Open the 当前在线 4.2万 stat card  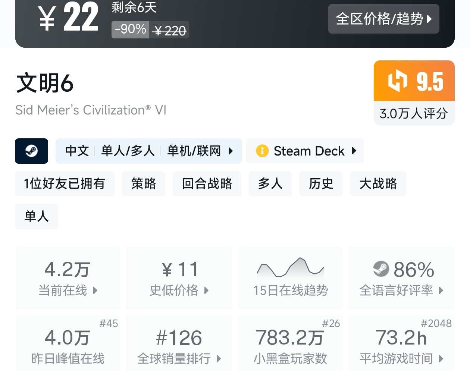pyautogui.click(x=68, y=278)
